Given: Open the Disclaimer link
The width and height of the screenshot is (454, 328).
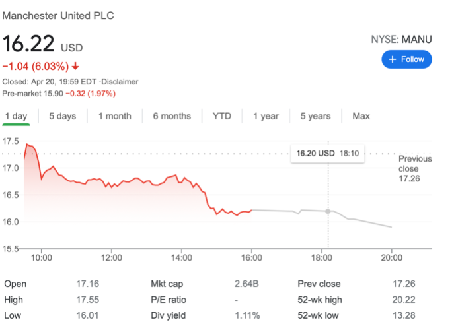Looking at the screenshot, I should tap(120, 82).
